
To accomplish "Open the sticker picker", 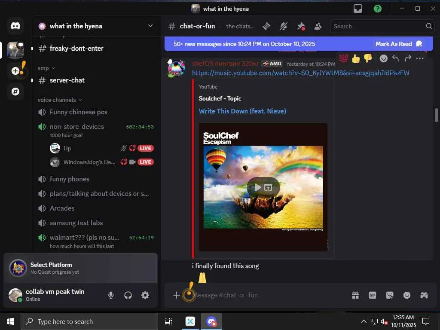I will coord(389,295).
